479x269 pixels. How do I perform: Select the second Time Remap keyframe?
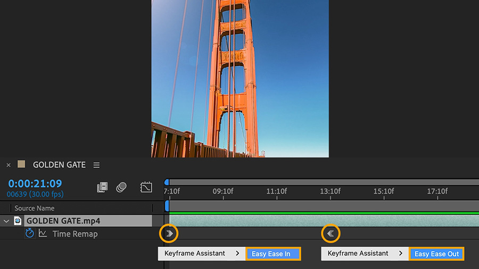331,233
